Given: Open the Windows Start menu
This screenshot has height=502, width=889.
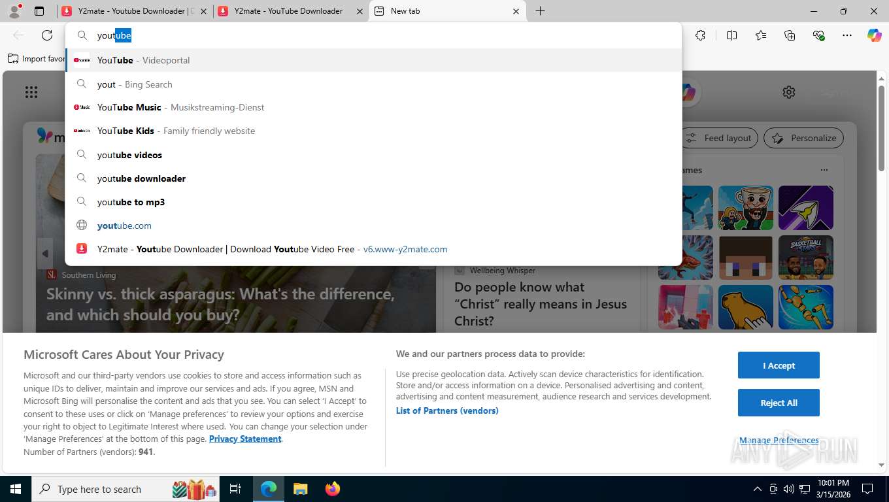Looking at the screenshot, I should tap(15, 489).
